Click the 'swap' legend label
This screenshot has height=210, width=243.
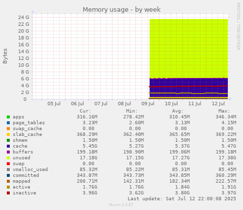[x=19, y=164]
